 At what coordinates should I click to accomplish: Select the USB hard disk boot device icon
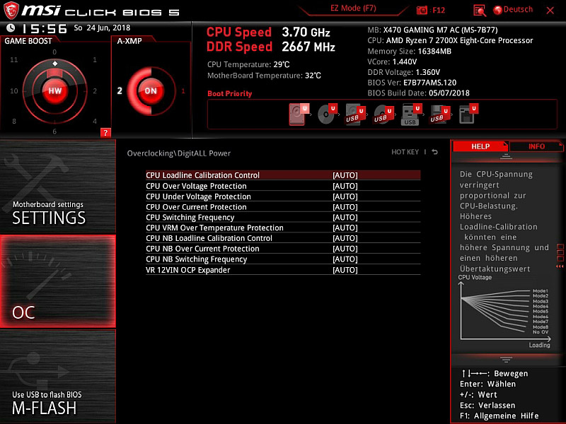click(355, 114)
